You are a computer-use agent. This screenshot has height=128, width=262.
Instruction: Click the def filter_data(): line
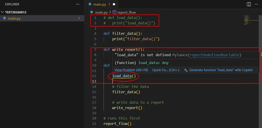click(123, 33)
